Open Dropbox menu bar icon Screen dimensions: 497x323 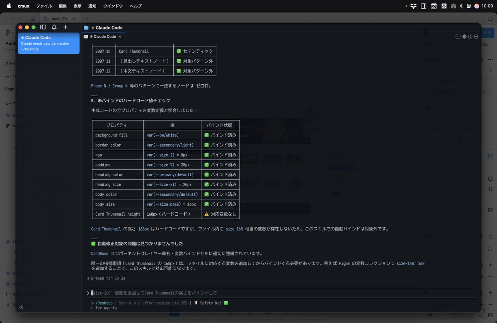tap(413, 6)
